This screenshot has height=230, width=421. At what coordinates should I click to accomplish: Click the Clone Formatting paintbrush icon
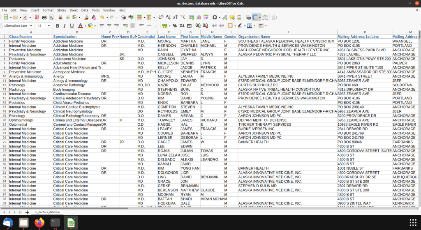87,17
